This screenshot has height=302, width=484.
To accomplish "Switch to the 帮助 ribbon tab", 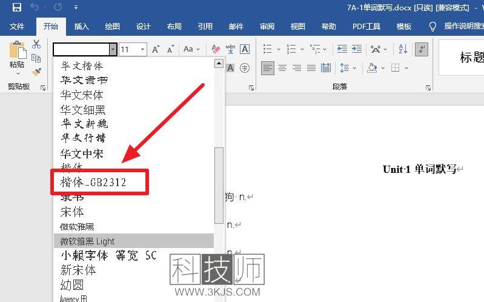I will [x=328, y=27].
